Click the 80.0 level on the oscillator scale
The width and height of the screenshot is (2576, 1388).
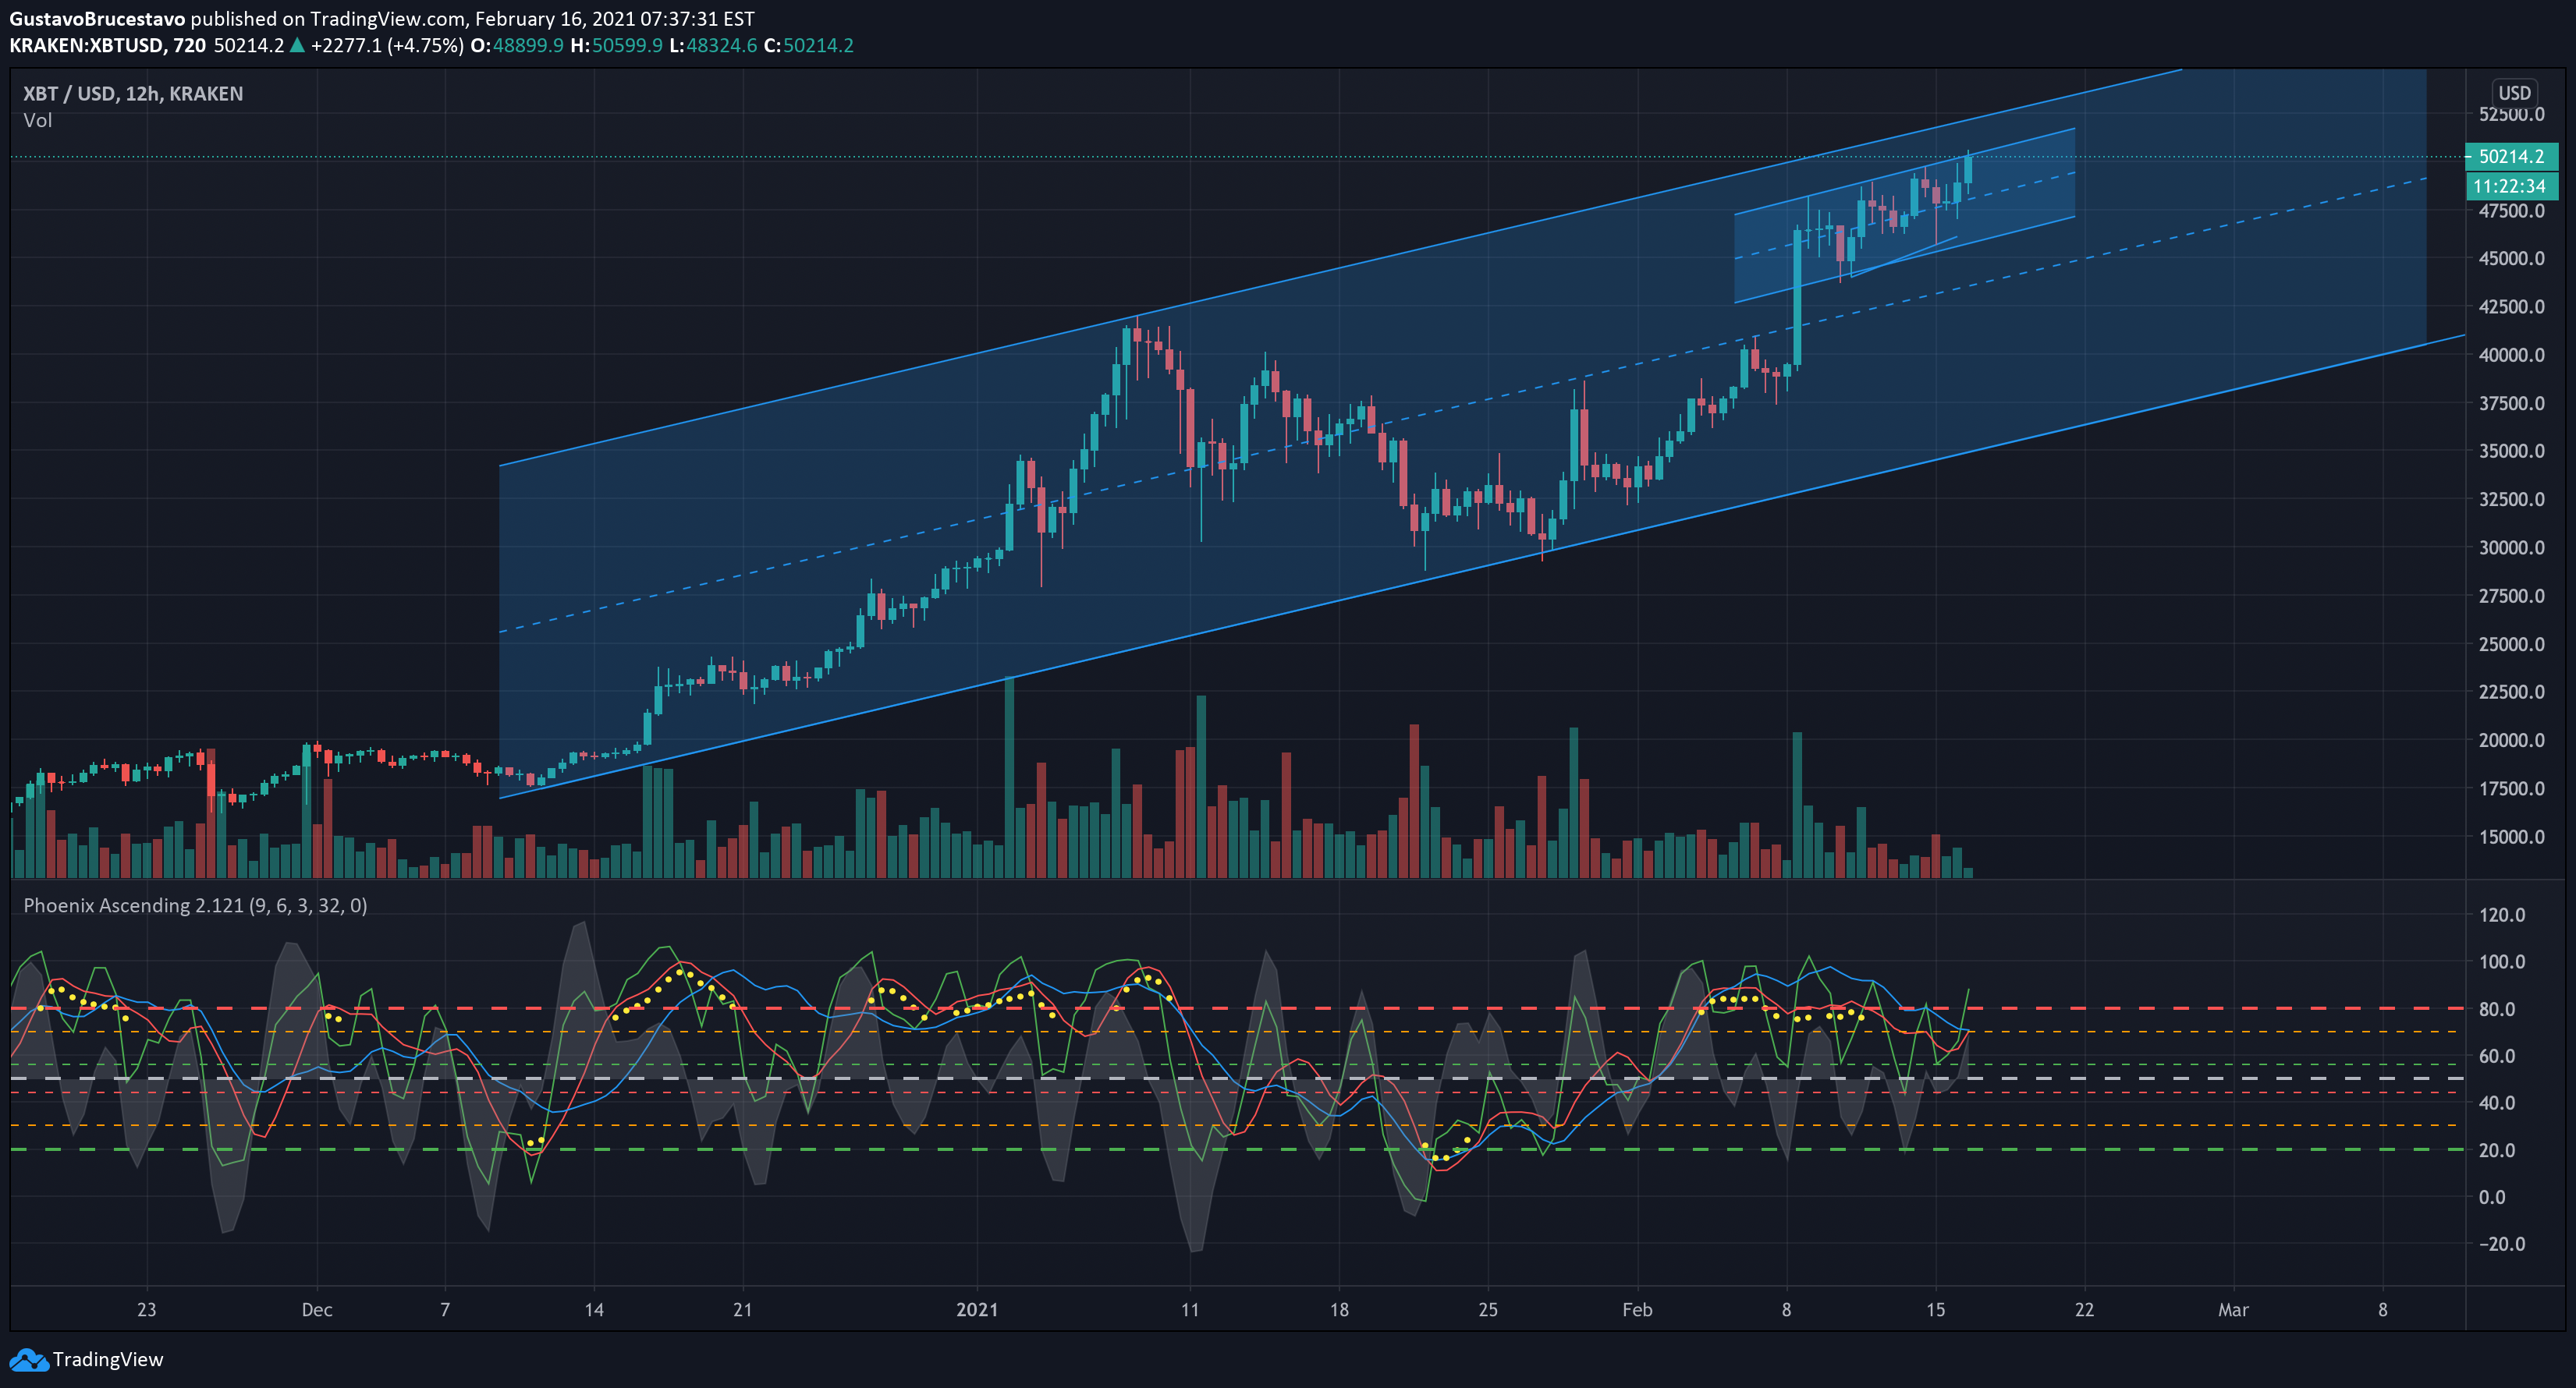(x=2496, y=1009)
